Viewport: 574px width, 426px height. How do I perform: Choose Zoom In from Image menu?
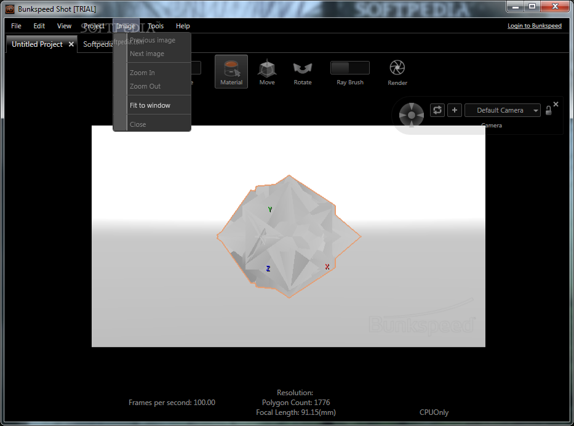coord(153,73)
